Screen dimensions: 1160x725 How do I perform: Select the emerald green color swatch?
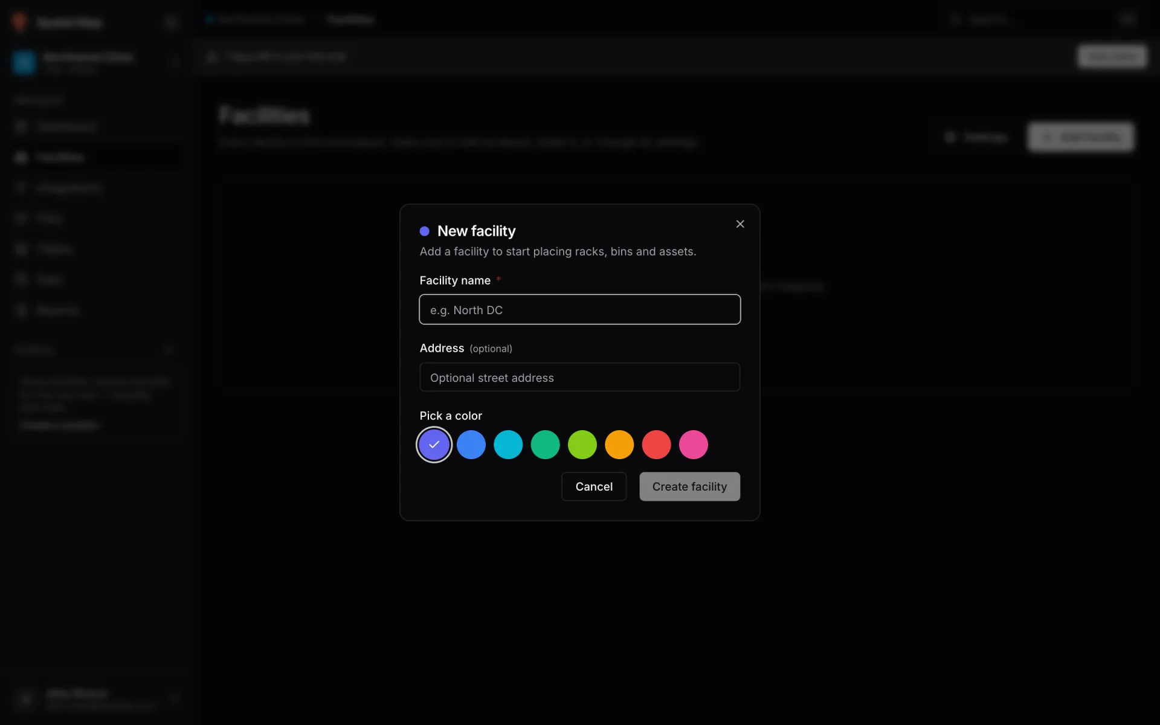point(546,445)
